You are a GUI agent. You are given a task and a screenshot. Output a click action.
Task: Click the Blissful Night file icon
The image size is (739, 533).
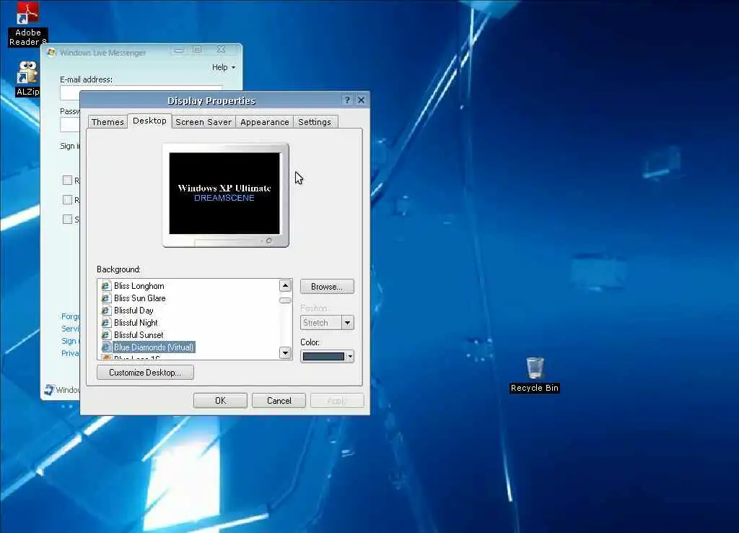click(x=105, y=323)
